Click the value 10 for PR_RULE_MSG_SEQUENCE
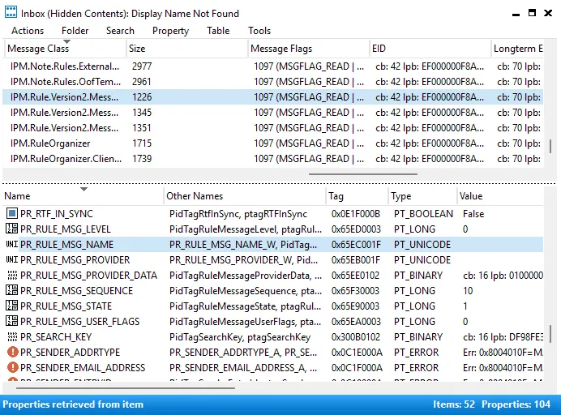The image size is (561, 415). pyautogui.click(x=468, y=290)
